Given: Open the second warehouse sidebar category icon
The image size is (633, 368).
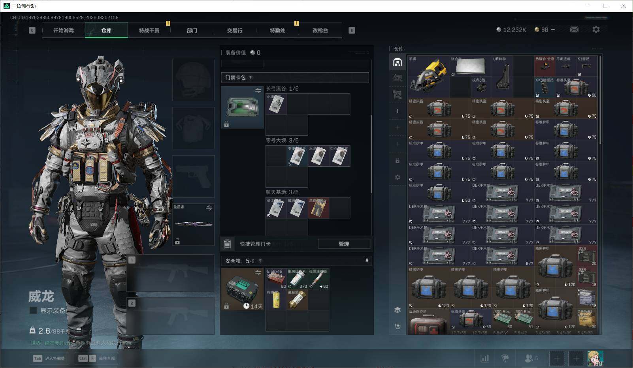Looking at the screenshot, I should point(398,78).
